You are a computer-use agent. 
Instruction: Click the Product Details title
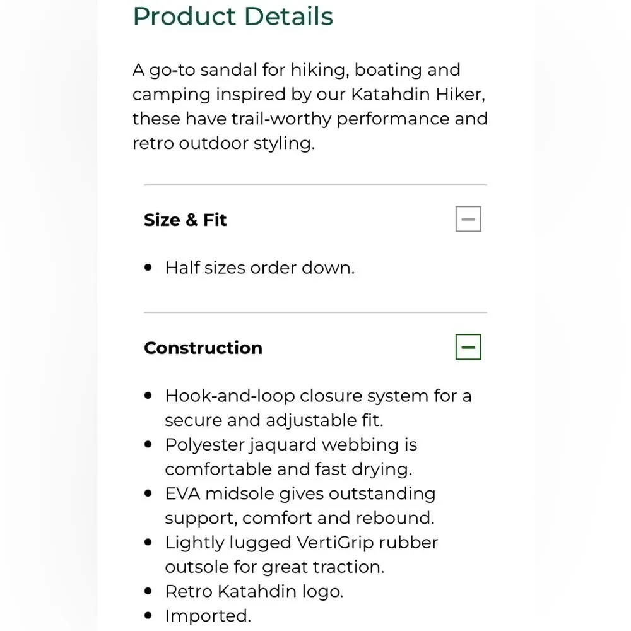(233, 16)
